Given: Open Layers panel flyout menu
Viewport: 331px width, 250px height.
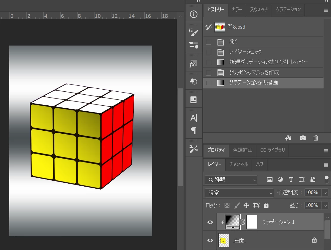Looking at the screenshot, I should tap(326, 165).
